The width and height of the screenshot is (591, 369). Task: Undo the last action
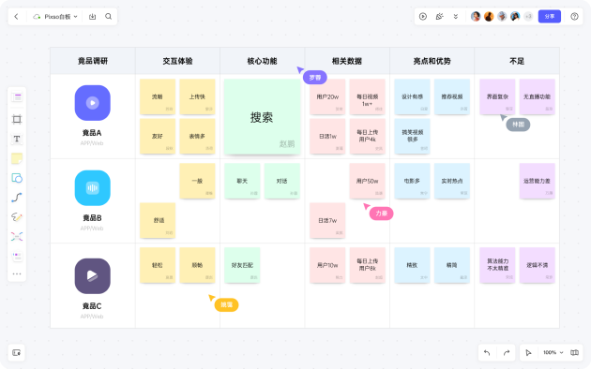coord(487,352)
